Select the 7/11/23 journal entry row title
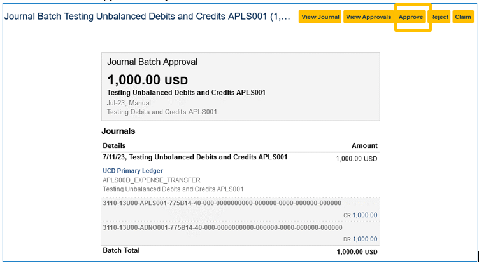The image size is (479, 268). 195,157
